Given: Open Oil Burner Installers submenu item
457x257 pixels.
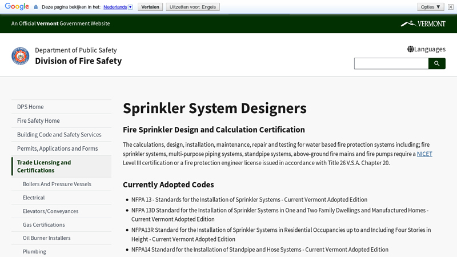Looking at the screenshot, I should pos(62,238).
